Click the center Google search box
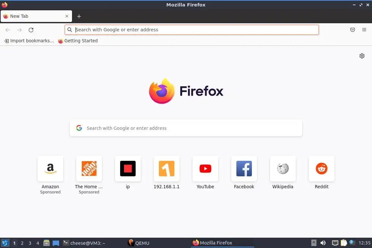The height and width of the screenshot is (248, 372). tap(186, 128)
